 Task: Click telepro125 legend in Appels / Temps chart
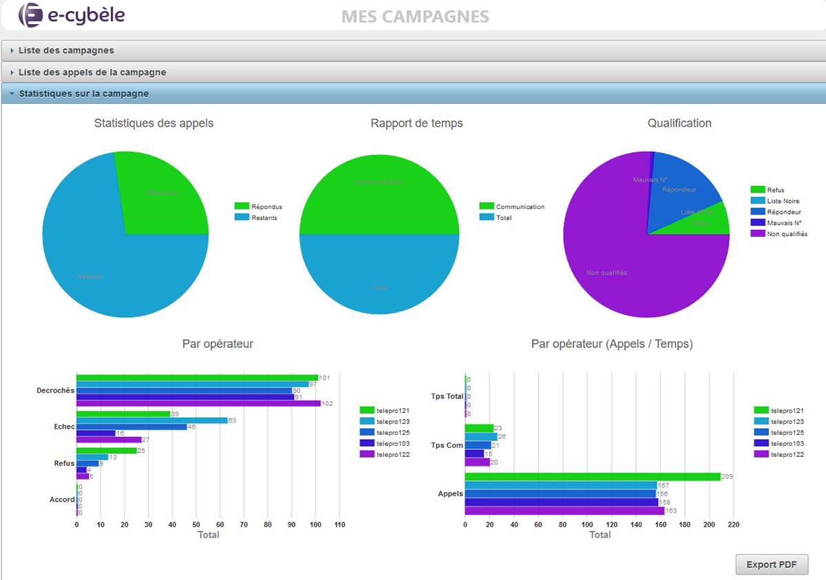click(x=779, y=433)
